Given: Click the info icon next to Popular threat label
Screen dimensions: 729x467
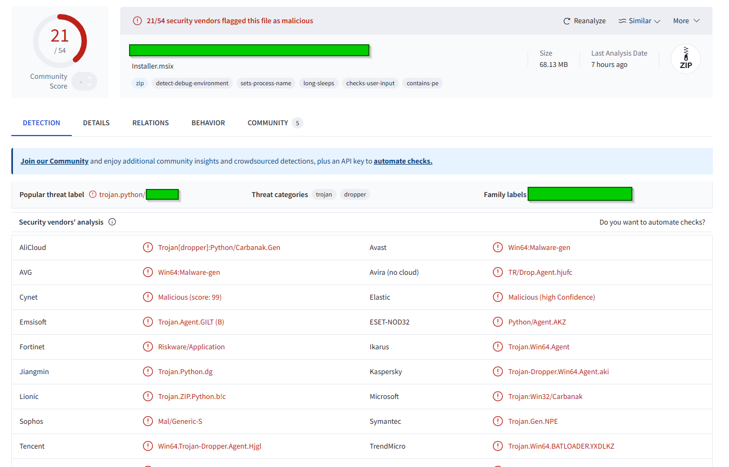Looking at the screenshot, I should coord(91,194).
